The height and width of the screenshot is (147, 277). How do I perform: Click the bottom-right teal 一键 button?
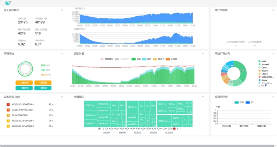point(43,88)
